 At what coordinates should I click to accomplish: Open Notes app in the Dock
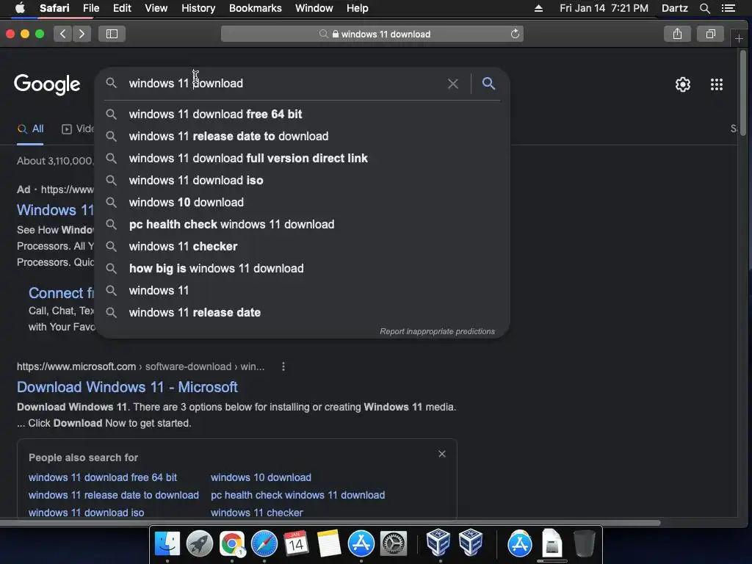click(x=328, y=543)
